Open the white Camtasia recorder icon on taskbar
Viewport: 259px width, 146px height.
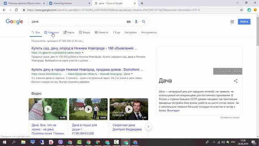click(x=116, y=142)
